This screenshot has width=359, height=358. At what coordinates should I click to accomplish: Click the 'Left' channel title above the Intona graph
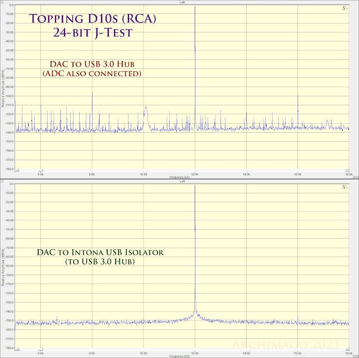182,182
